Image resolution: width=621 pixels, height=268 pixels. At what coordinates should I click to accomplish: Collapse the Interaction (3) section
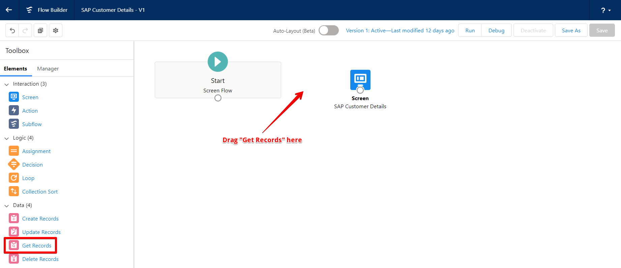[x=7, y=84]
